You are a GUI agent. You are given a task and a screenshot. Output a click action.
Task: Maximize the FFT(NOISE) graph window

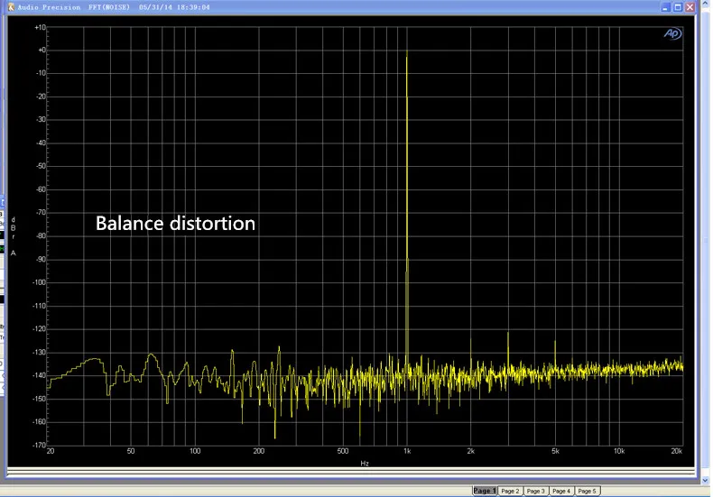tap(678, 7)
